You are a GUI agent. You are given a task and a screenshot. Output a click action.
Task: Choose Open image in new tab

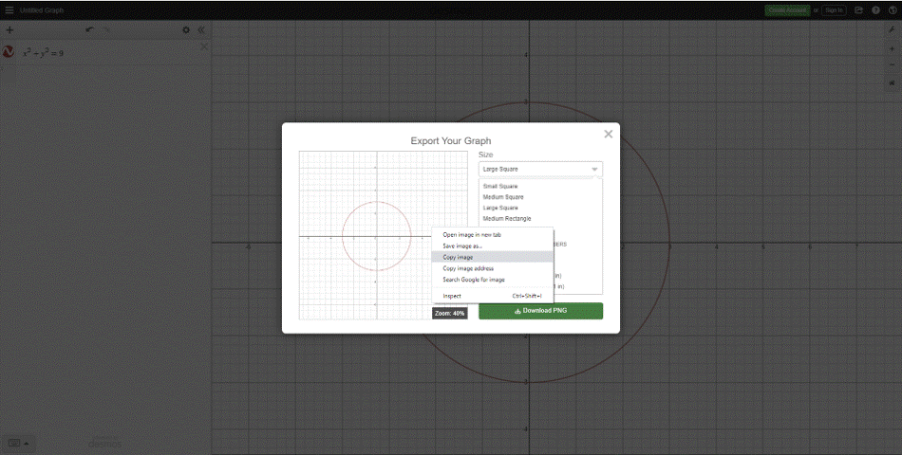click(472, 234)
